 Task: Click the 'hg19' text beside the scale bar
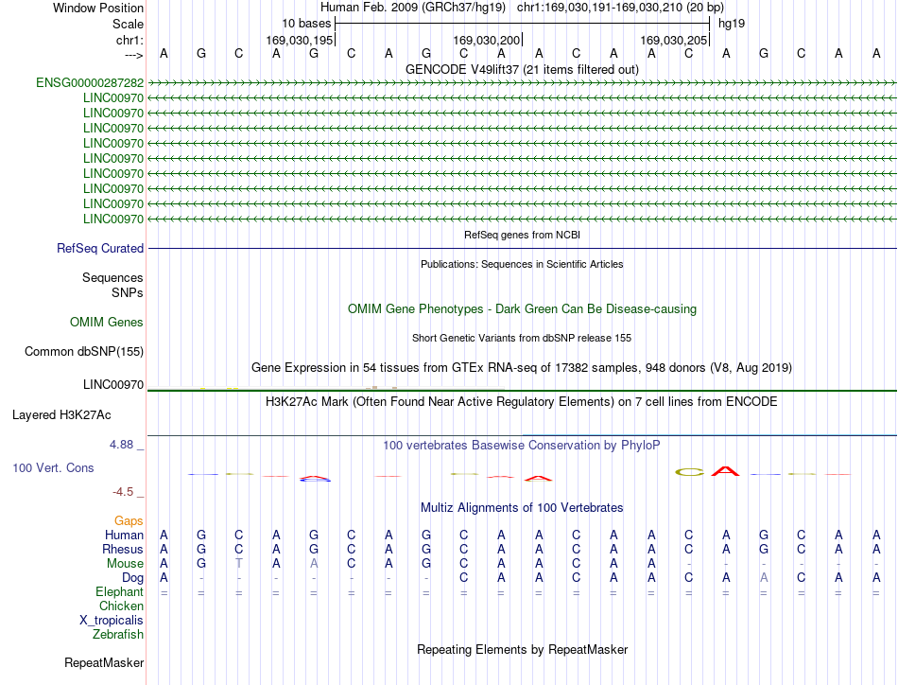(x=732, y=24)
